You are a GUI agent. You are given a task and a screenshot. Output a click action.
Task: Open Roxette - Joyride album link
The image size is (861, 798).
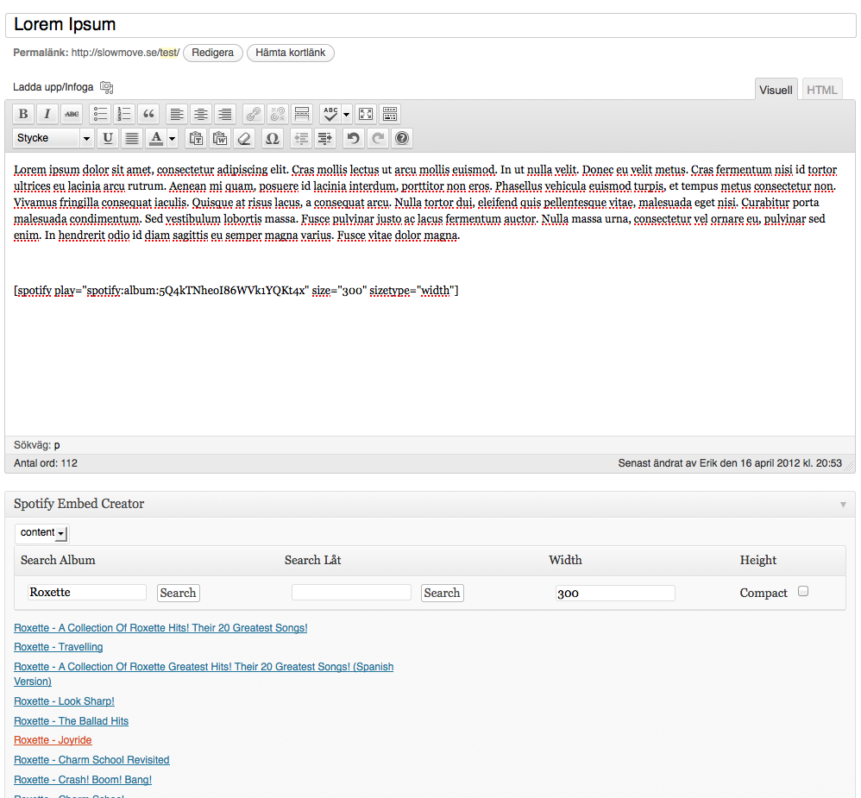tap(53, 740)
